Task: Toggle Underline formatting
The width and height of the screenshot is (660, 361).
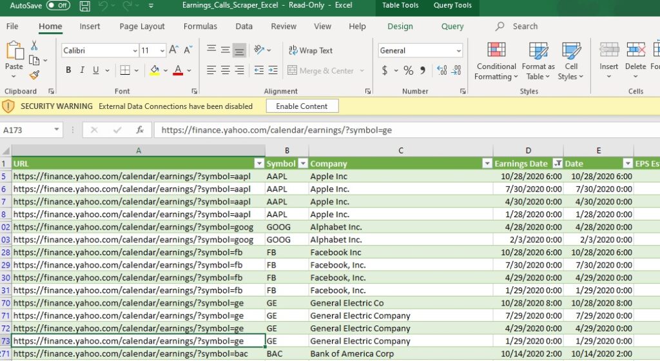Action: (x=96, y=70)
